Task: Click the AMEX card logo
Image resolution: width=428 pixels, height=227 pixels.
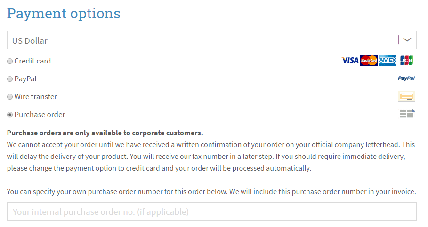Action: pyautogui.click(x=388, y=60)
